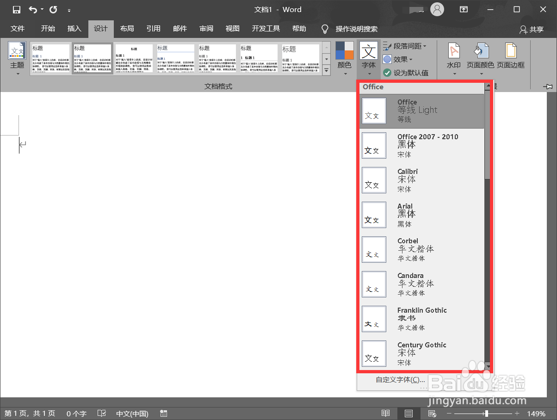Switch to Print Layout view icon

pyautogui.click(x=408, y=414)
